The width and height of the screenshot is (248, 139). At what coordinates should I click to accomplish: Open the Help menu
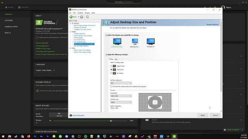(x=93, y=13)
